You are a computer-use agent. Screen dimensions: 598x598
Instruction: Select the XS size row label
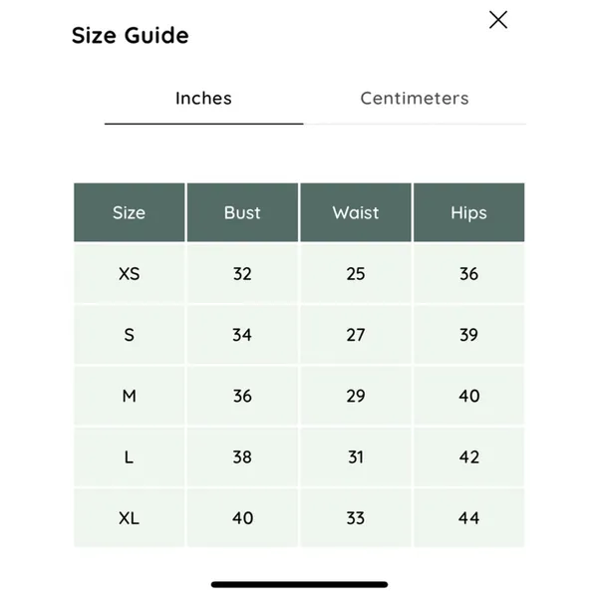(130, 274)
